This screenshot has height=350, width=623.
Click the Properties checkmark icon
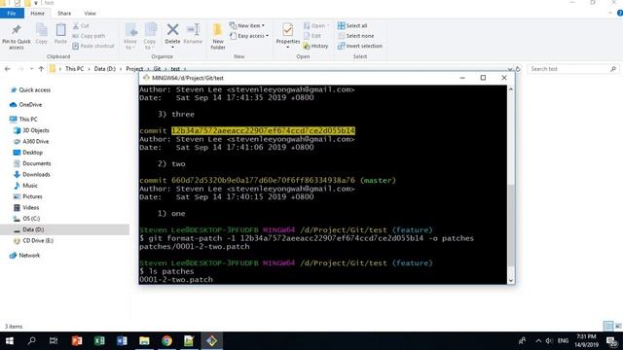pyautogui.click(x=288, y=30)
